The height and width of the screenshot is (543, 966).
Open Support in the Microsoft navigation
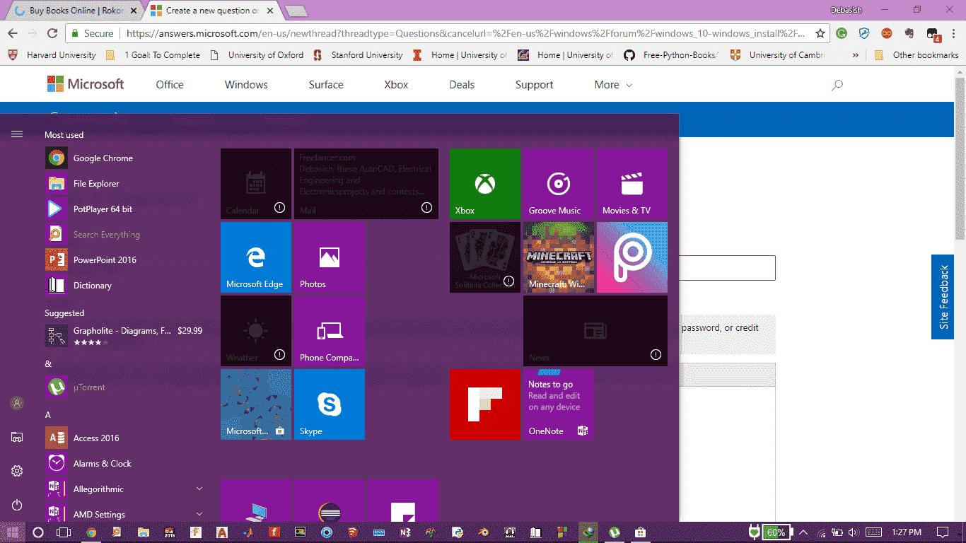(x=534, y=85)
